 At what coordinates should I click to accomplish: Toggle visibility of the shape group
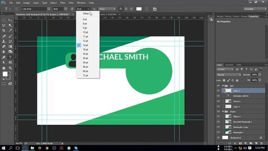coord(218,112)
